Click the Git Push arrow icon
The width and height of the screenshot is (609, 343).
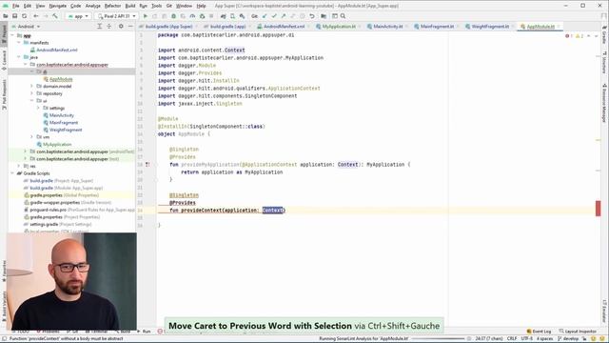[284, 16]
